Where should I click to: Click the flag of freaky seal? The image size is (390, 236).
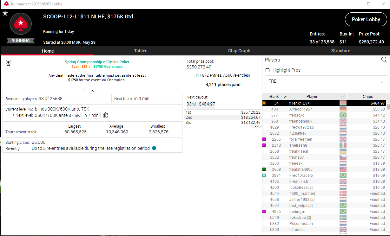pyautogui.click(x=343, y=151)
